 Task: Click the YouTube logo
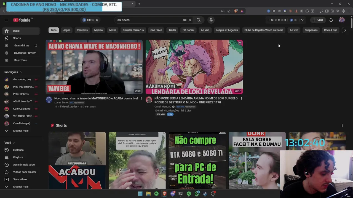(22, 20)
